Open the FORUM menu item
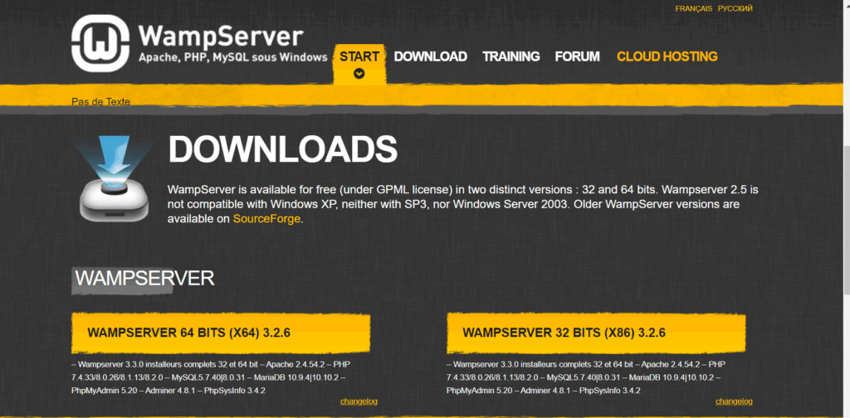Viewport: 850px width, 418px height. 578,56
